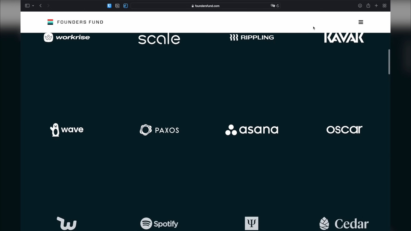The image size is (411, 231).
Task: Show Safari downloads
Action: click(x=360, y=6)
